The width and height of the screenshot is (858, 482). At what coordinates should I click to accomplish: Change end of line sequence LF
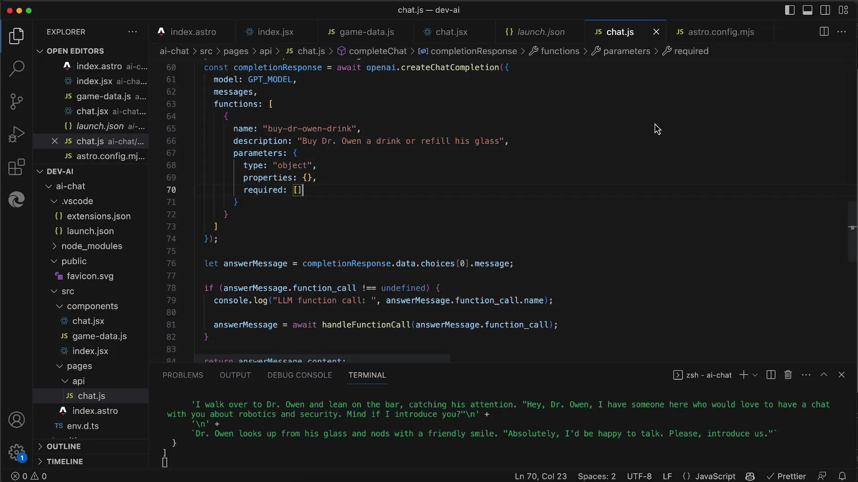(x=667, y=476)
